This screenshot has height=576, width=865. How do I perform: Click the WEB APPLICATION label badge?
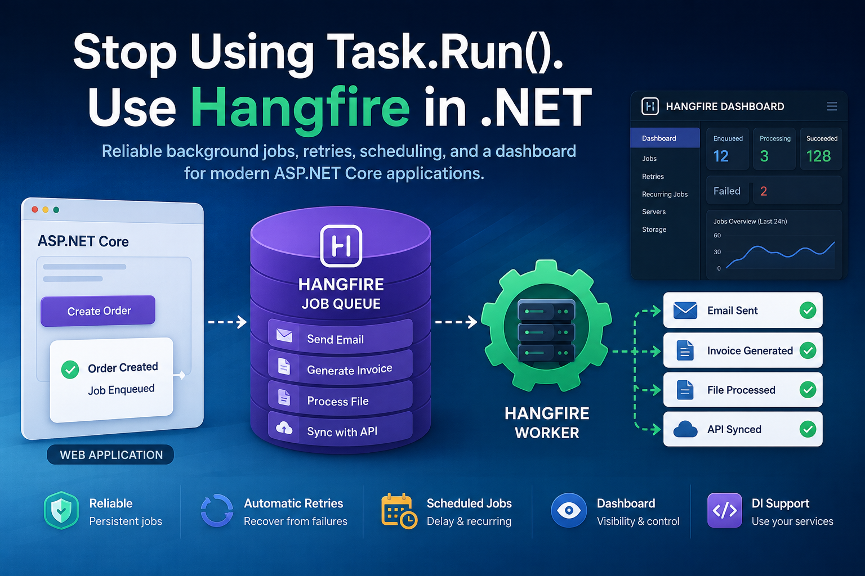110,454
